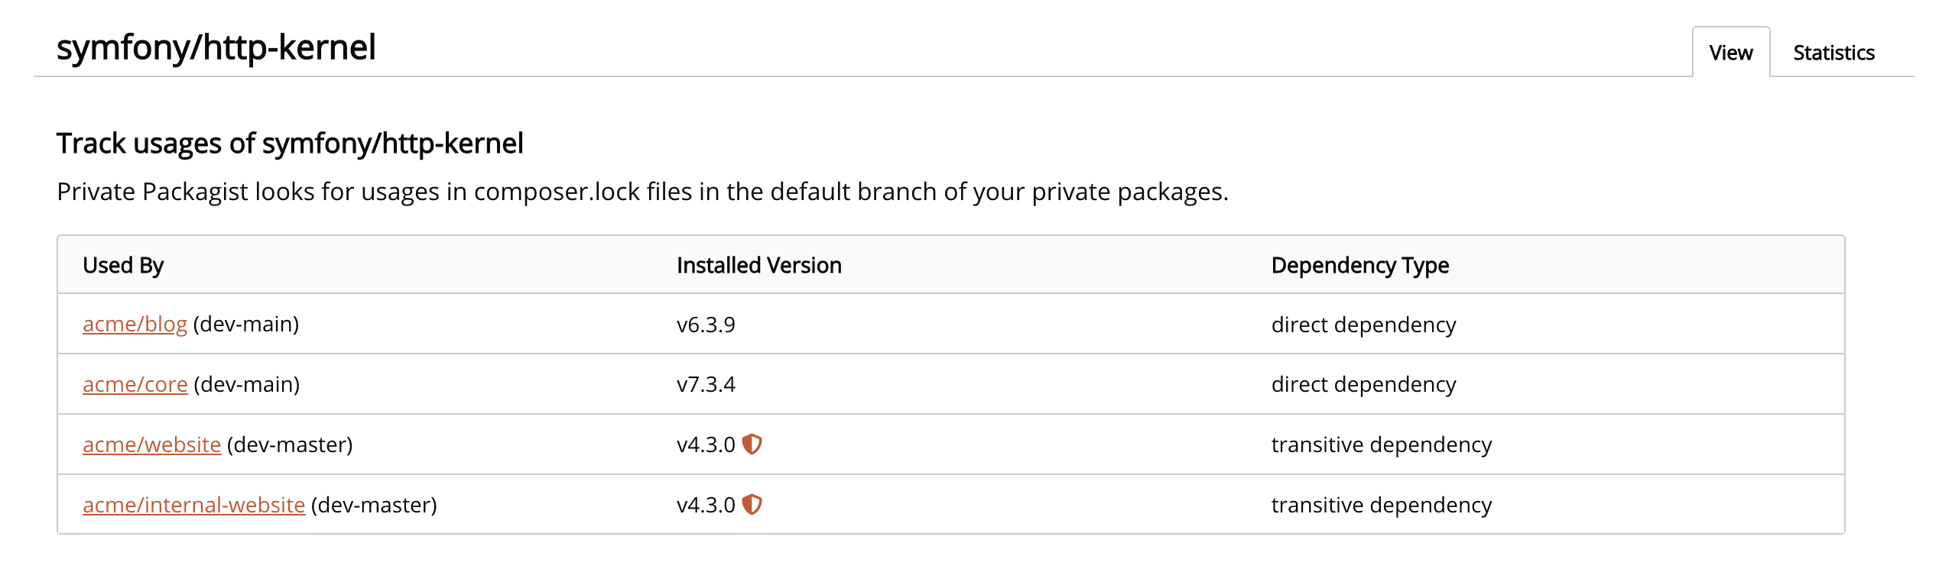Click the transitive dependency label for acme/website
The width and height of the screenshot is (1939, 585).
click(1381, 444)
